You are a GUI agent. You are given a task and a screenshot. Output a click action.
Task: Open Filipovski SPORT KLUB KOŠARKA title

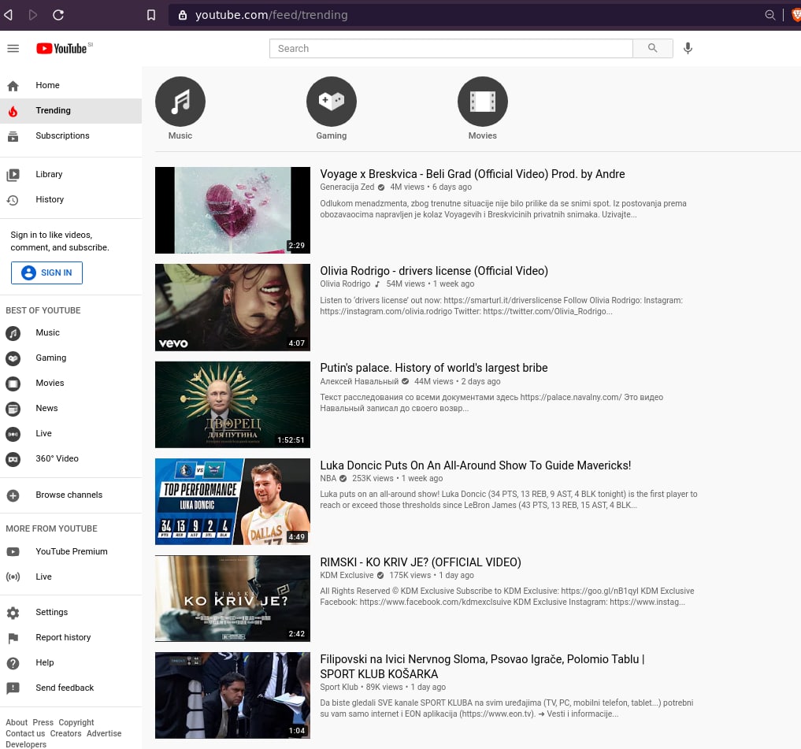[x=482, y=667]
